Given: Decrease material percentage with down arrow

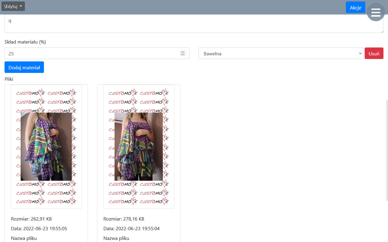Looking at the screenshot, I should (x=183, y=55).
